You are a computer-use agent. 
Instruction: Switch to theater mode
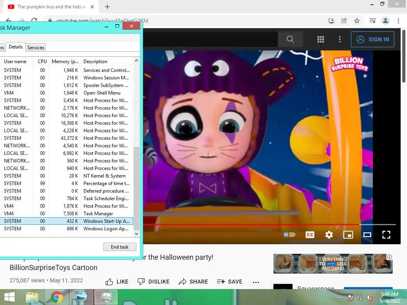coord(367,235)
